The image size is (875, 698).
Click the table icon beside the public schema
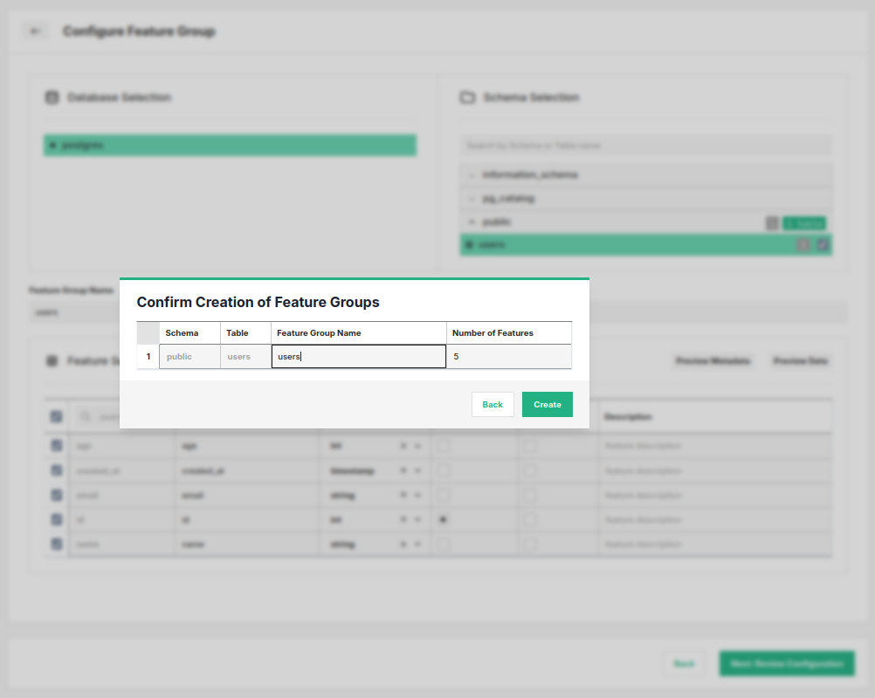click(x=772, y=222)
